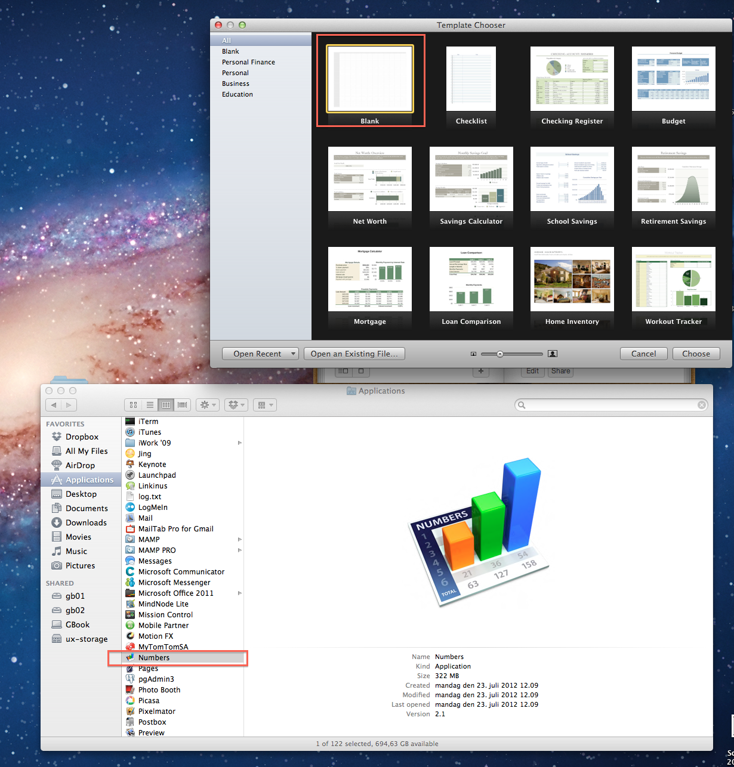This screenshot has width=734, height=767.
Task: Click Cancel in Template Chooser
Action: [x=644, y=354]
